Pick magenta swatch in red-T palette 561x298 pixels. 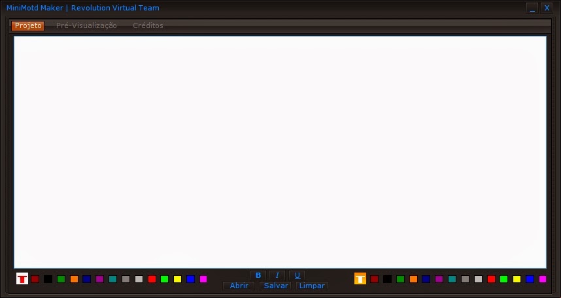pos(203,279)
